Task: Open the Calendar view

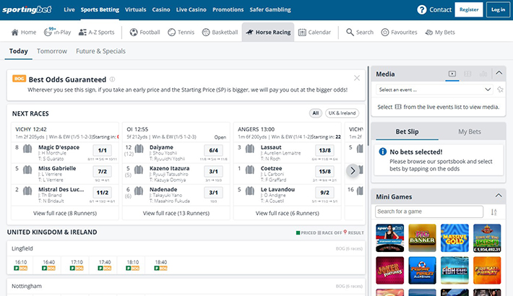Action: (315, 32)
